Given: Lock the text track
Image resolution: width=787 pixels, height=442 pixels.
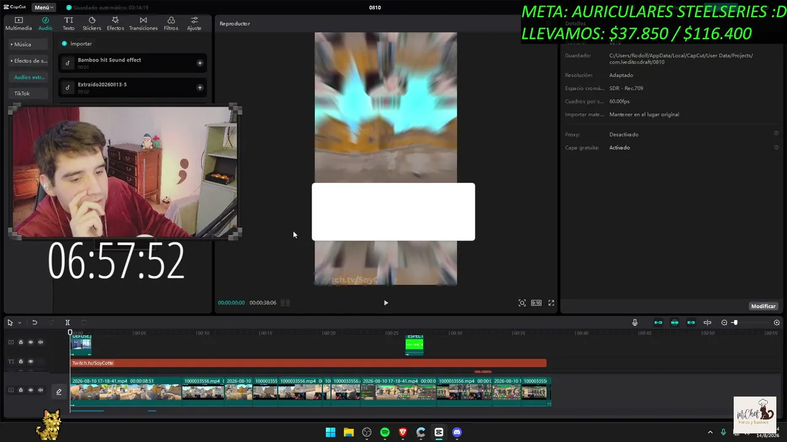Looking at the screenshot, I should click(x=20, y=362).
